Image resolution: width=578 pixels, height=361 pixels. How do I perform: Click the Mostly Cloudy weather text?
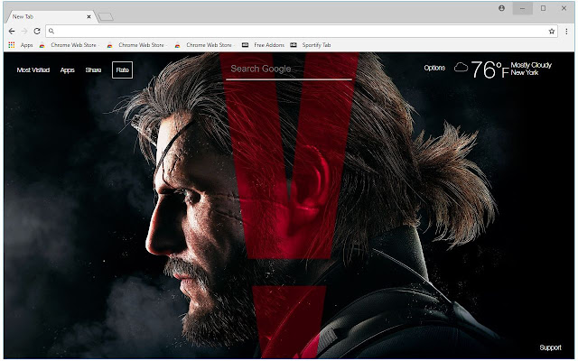point(531,65)
